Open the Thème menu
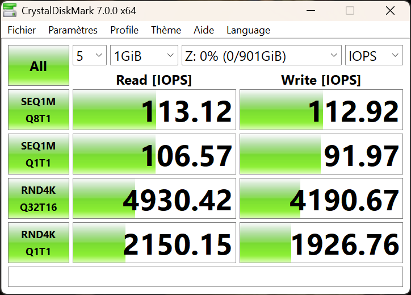Viewport: 411px width, 295px height. click(166, 30)
